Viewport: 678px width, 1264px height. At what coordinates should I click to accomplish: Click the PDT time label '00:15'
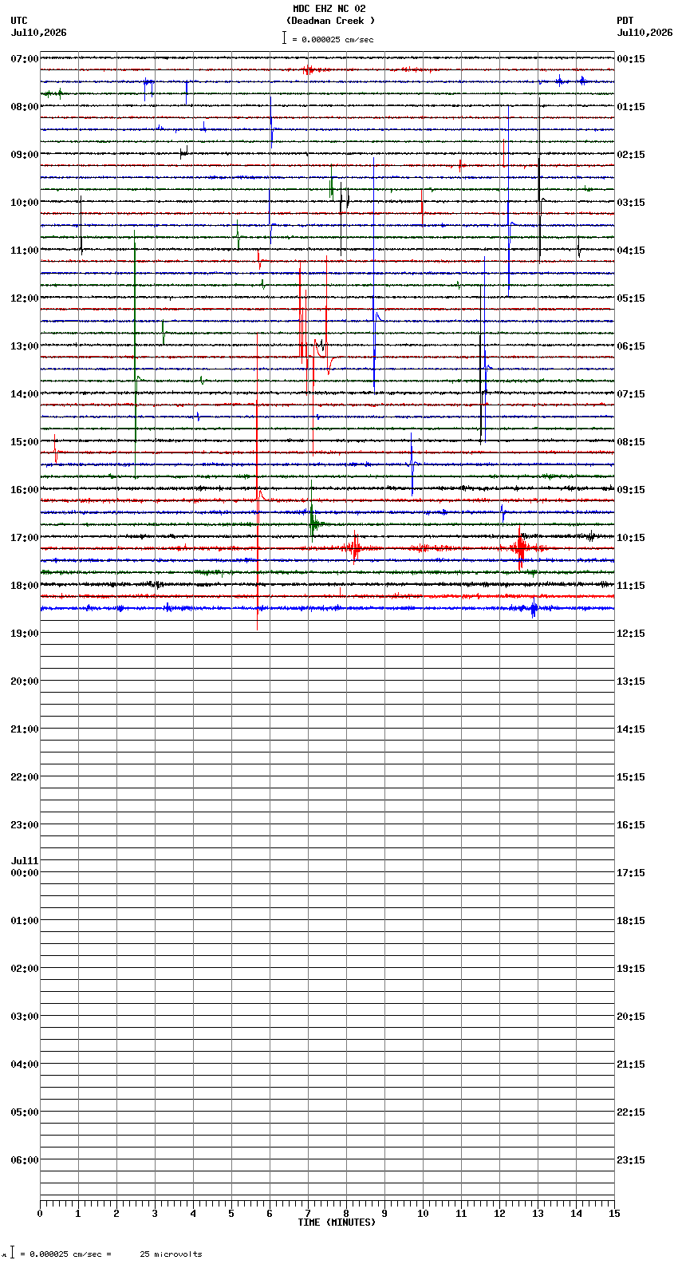click(x=631, y=59)
